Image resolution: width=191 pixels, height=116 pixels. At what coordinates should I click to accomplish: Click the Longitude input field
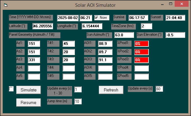tap(92, 26)
